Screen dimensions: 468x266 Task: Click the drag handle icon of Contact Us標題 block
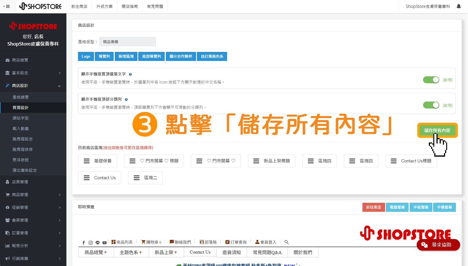(x=394, y=161)
